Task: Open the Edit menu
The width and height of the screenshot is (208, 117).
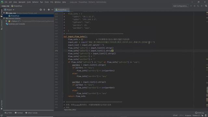Action: coord(10,2)
